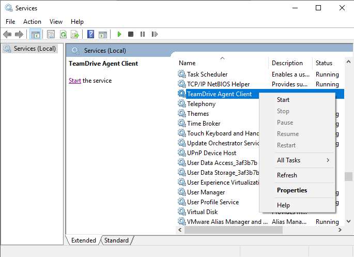Viewport: 354px width, 257px height.
Task: Open the Properties toolbar icon
Action: pos(51,34)
